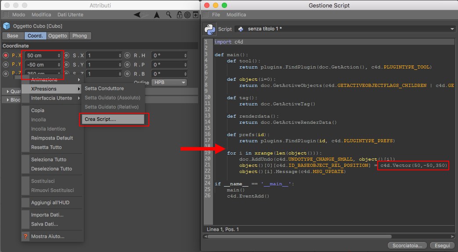Click the S.X value stepper arrows
This screenshot has height=252, width=458.
tap(120, 55)
